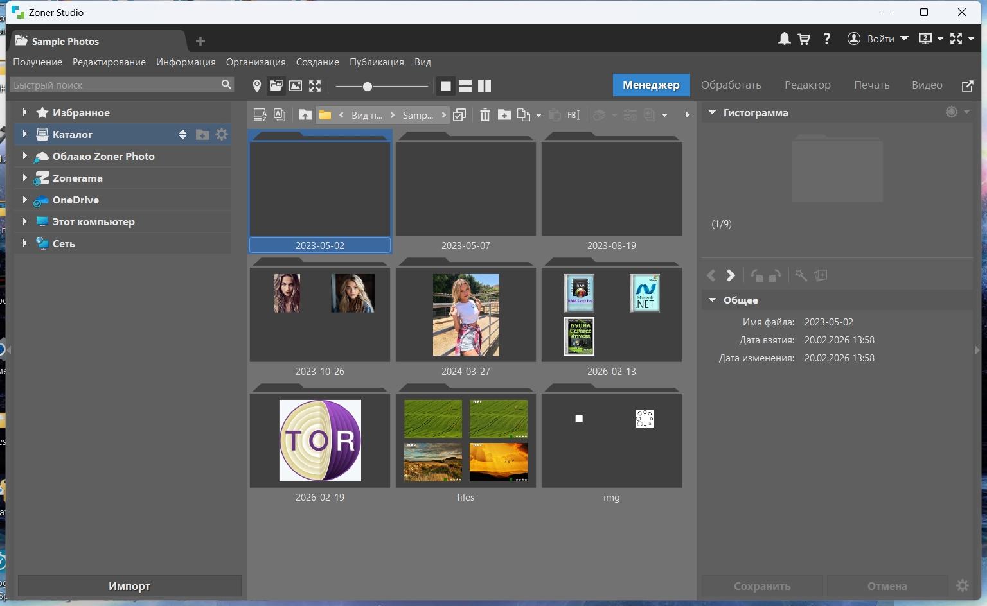Click the thumbnail size slider handle
The image size is (987, 606).
click(x=367, y=86)
